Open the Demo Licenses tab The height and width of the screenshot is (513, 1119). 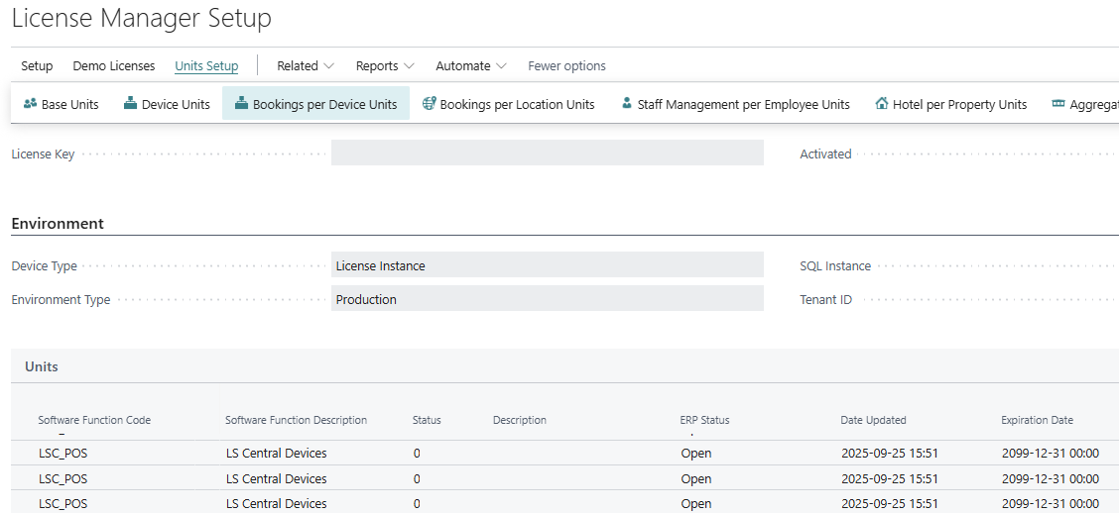pos(114,66)
